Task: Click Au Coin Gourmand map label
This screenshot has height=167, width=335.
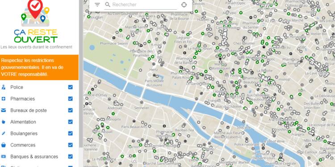Action: pyautogui.click(x=122, y=14)
